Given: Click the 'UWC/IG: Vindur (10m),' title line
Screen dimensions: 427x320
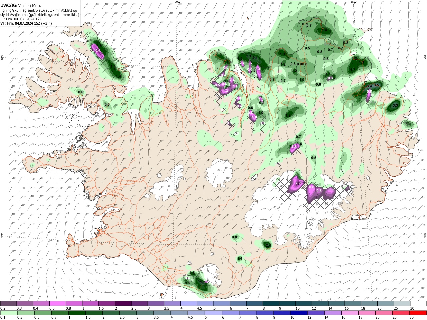Looking at the screenshot, I should pos(21,6).
